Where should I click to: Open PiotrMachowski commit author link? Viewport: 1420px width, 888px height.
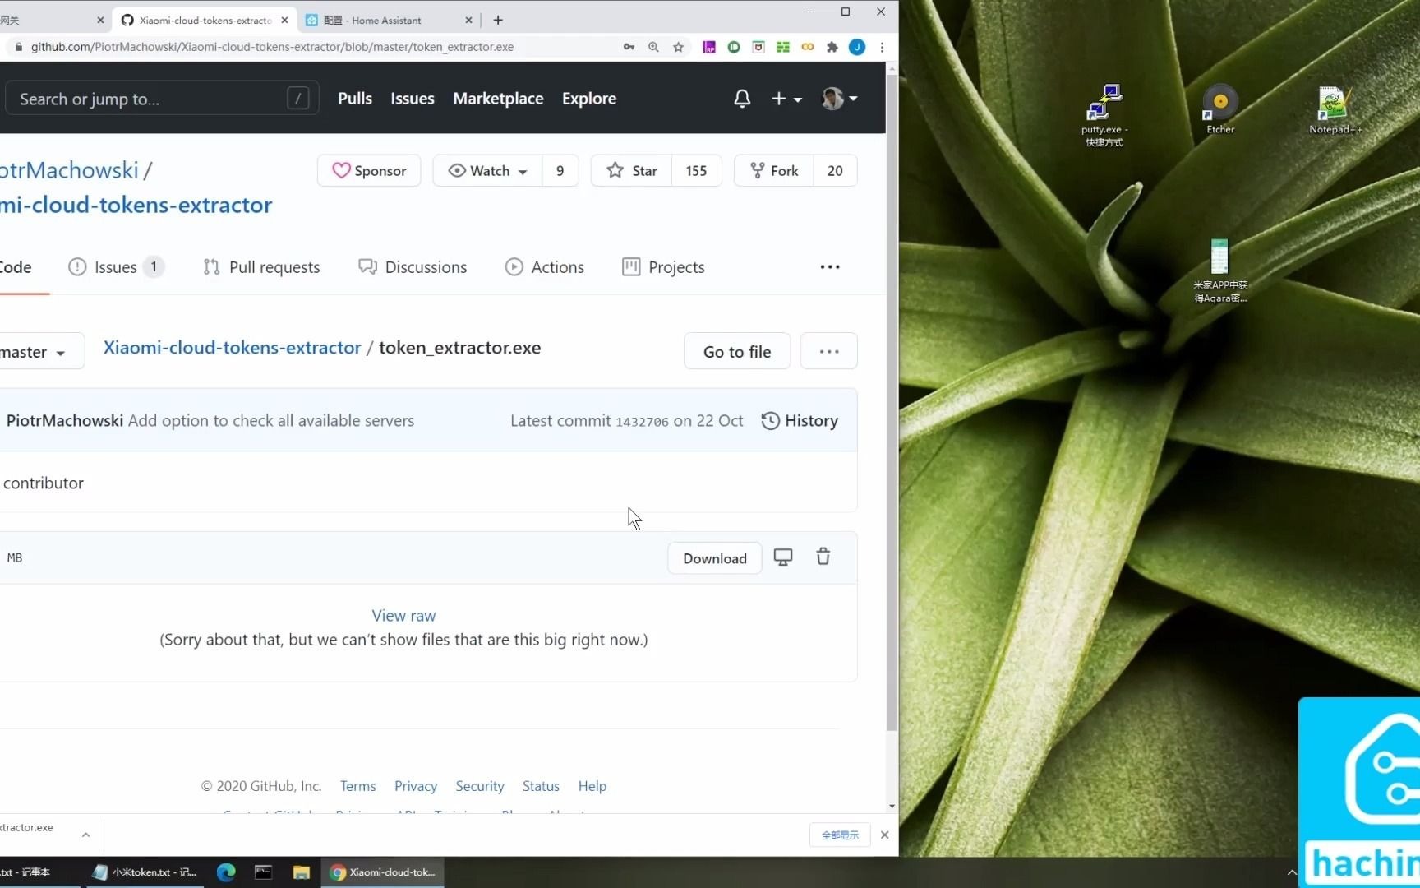tap(65, 421)
